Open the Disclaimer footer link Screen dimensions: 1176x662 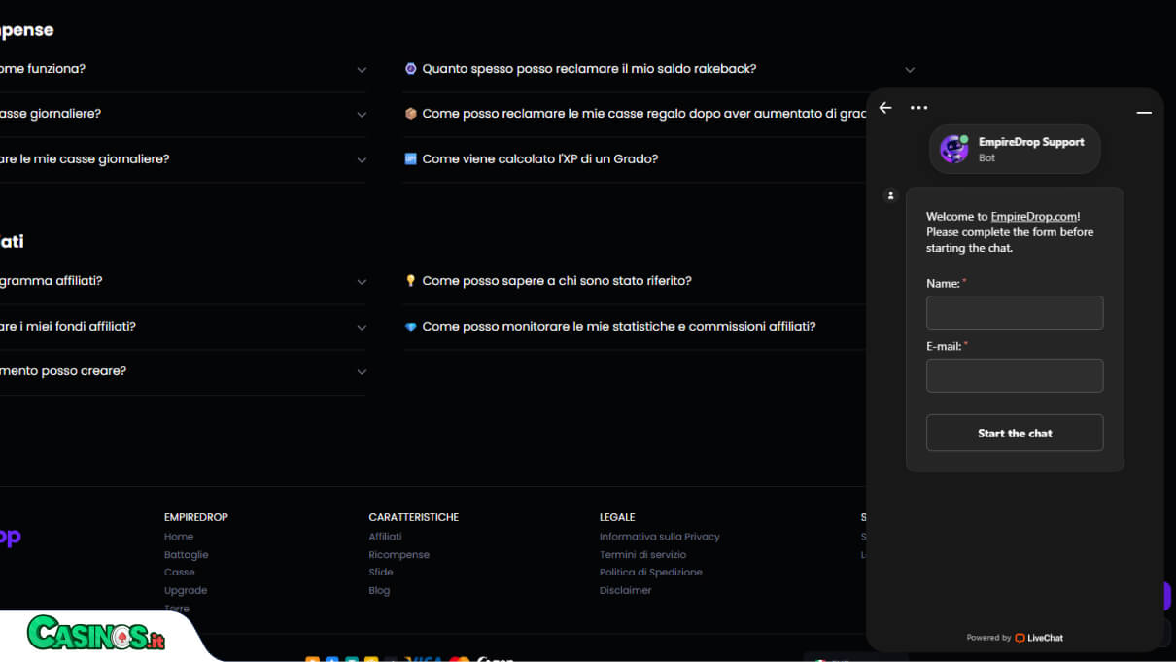pyautogui.click(x=626, y=590)
